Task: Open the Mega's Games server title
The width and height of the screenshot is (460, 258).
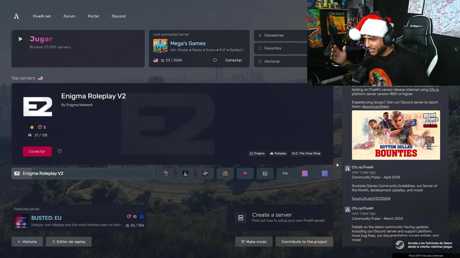Action: pos(188,43)
